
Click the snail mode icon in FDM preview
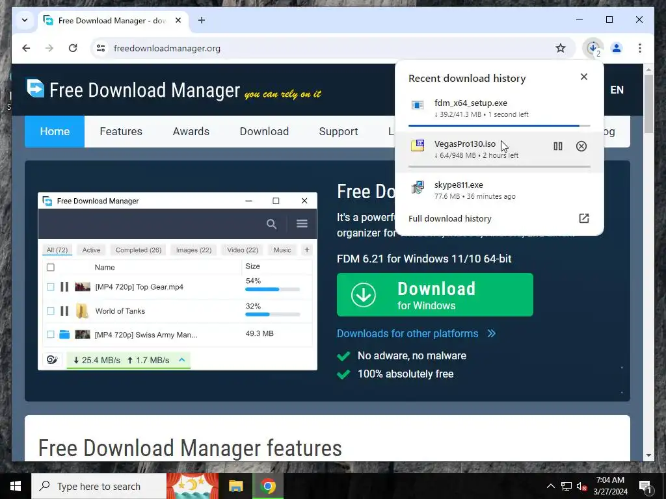point(52,360)
